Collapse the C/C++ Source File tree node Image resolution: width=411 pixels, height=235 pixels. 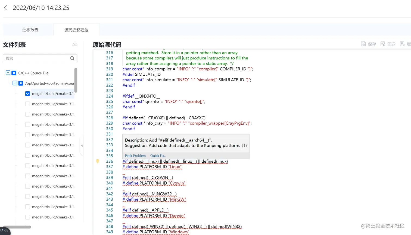8,73
